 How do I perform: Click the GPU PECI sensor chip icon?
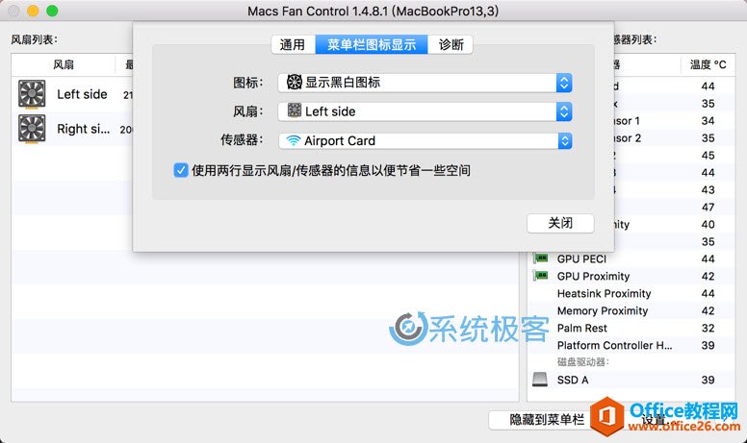[x=540, y=258]
